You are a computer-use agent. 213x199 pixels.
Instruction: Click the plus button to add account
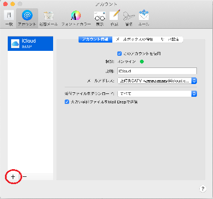(x=13, y=177)
